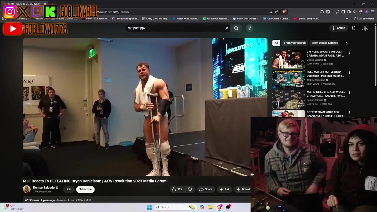Toggle the browser sidebar panel icon

[343, 12]
